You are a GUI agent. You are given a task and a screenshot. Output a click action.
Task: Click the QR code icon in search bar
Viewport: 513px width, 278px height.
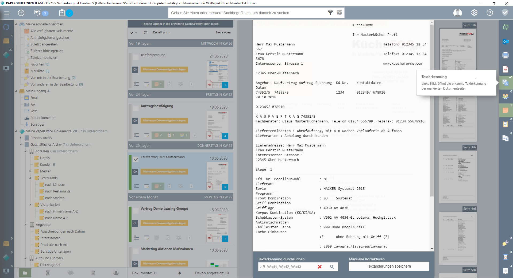pos(339,13)
